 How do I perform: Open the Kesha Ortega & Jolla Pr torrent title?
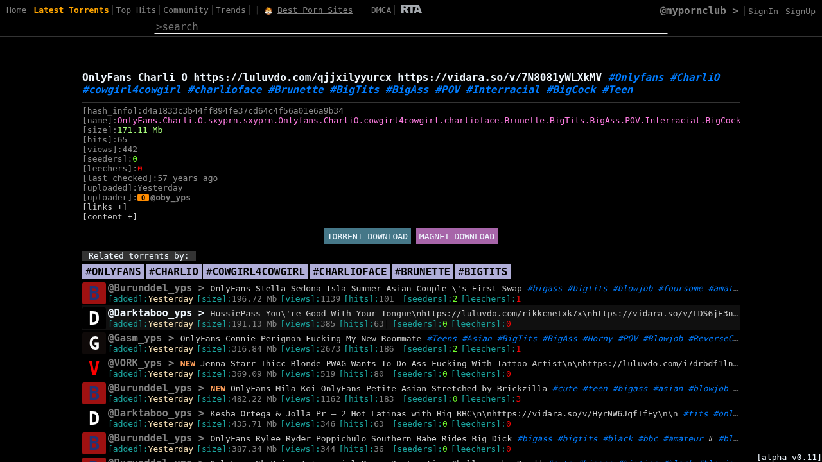[x=444, y=414]
